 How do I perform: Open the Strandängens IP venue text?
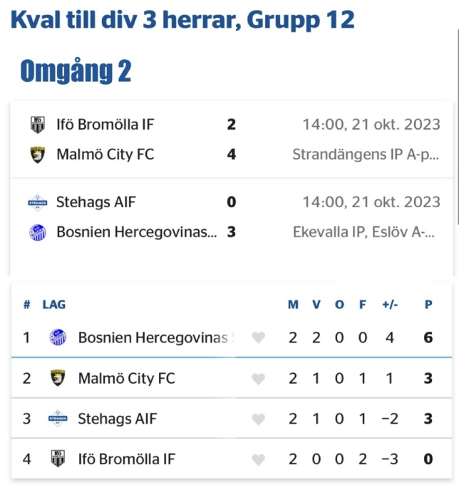[x=366, y=155]
